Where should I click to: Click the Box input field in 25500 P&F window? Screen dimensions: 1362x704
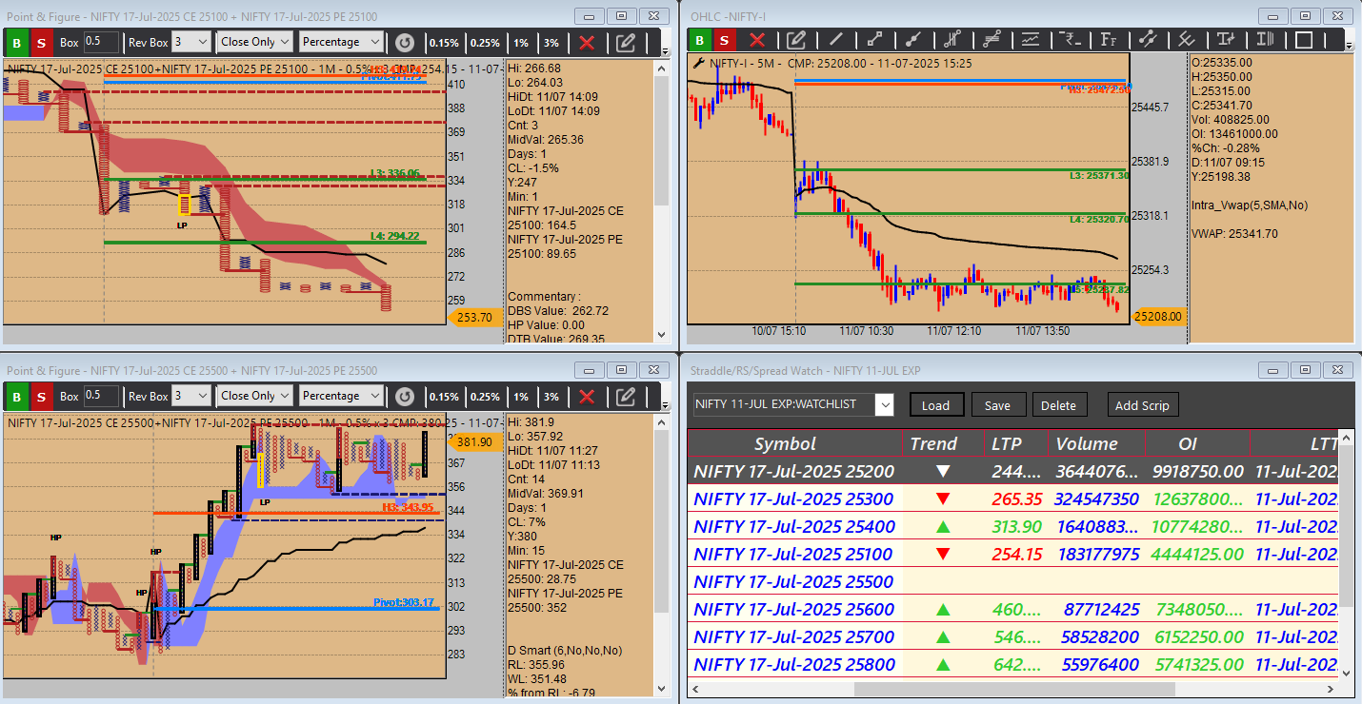pos(101,396)
